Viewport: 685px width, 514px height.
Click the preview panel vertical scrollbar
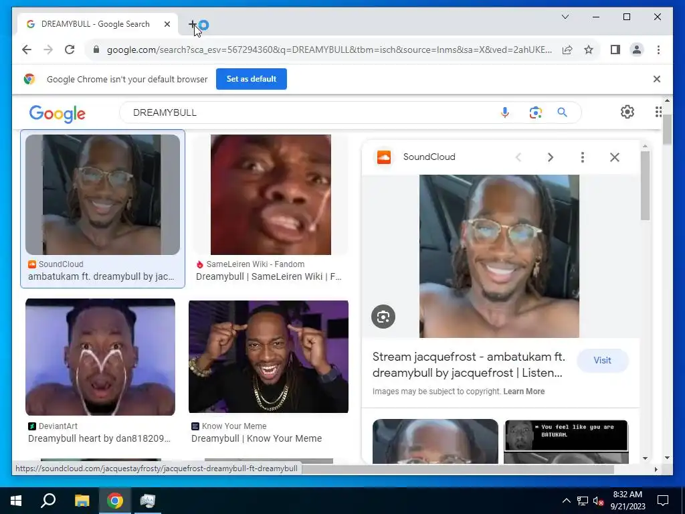click(646, 186)
